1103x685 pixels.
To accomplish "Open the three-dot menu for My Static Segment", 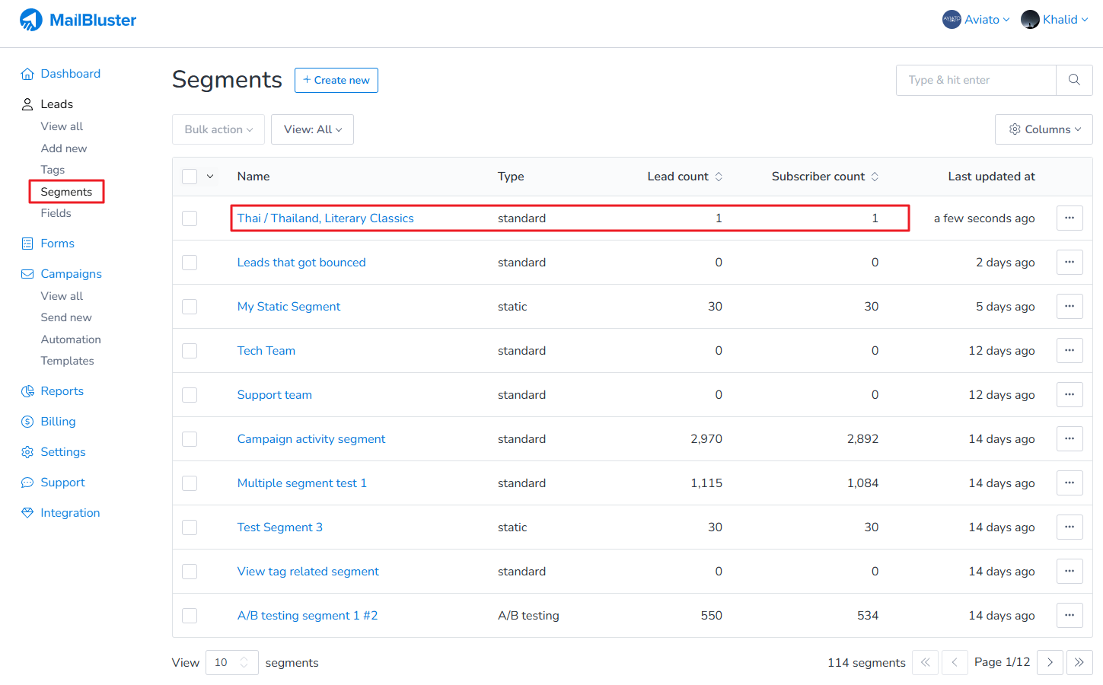I will pyautogui.click(x=1069, y=307).
